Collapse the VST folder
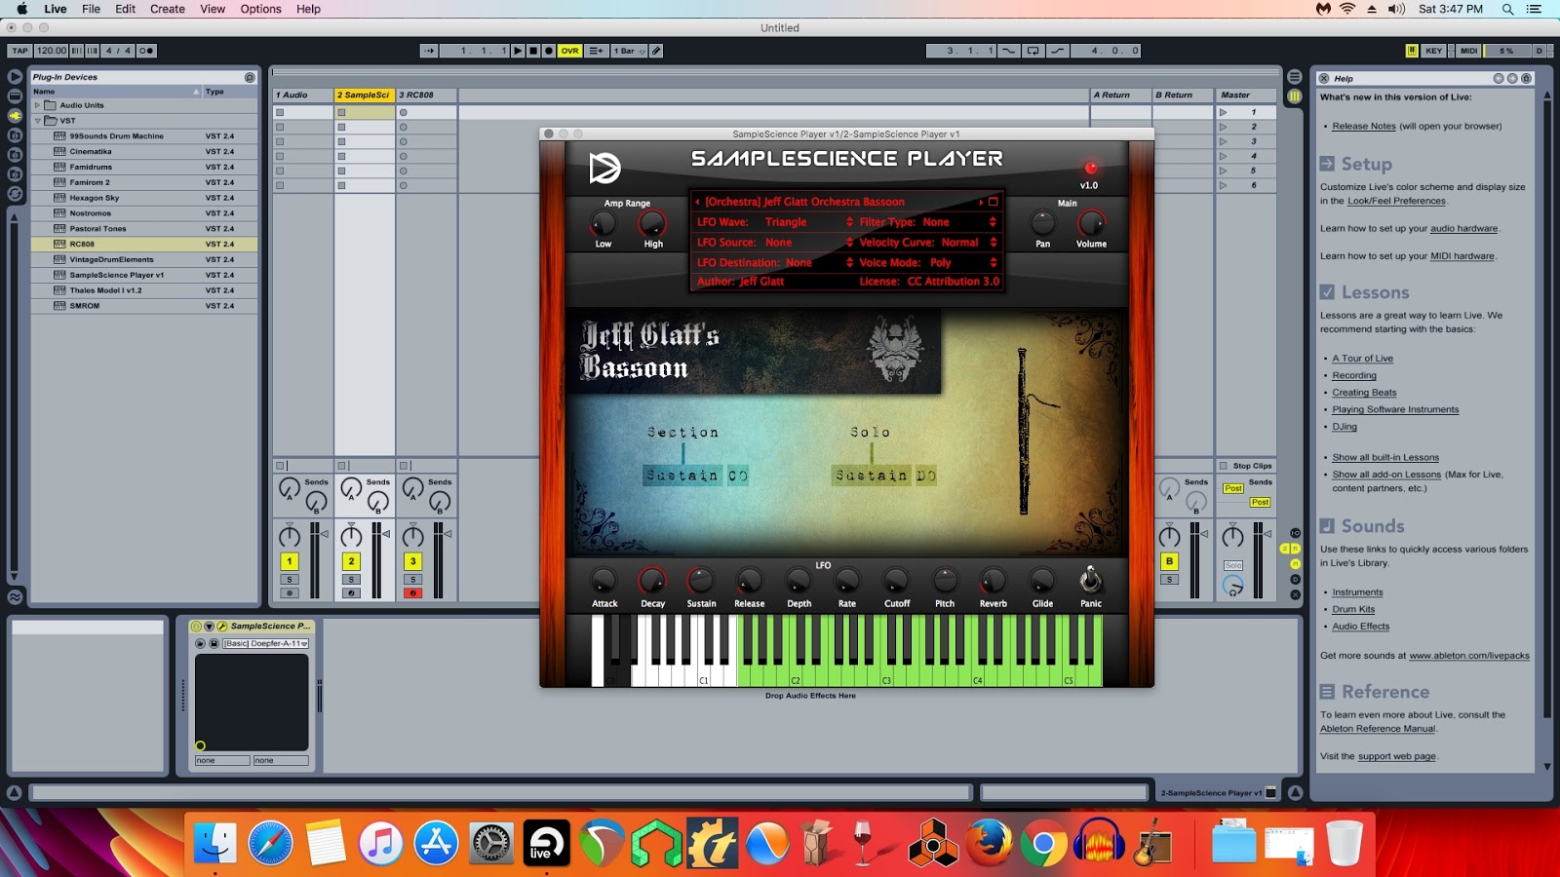Image resolution: width=1560 pixels, height=877 pixels. 38,121
